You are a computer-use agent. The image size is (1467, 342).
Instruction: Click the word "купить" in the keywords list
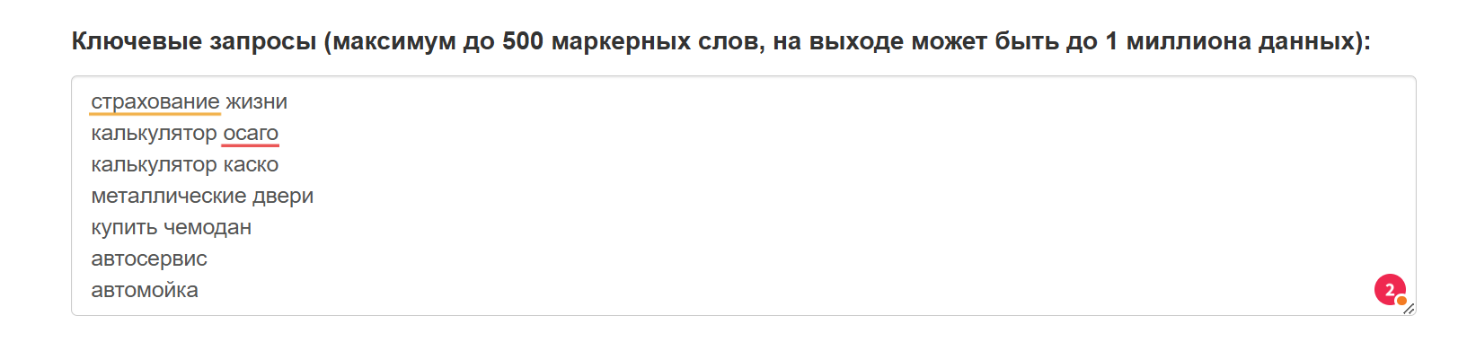coord(124,228)
